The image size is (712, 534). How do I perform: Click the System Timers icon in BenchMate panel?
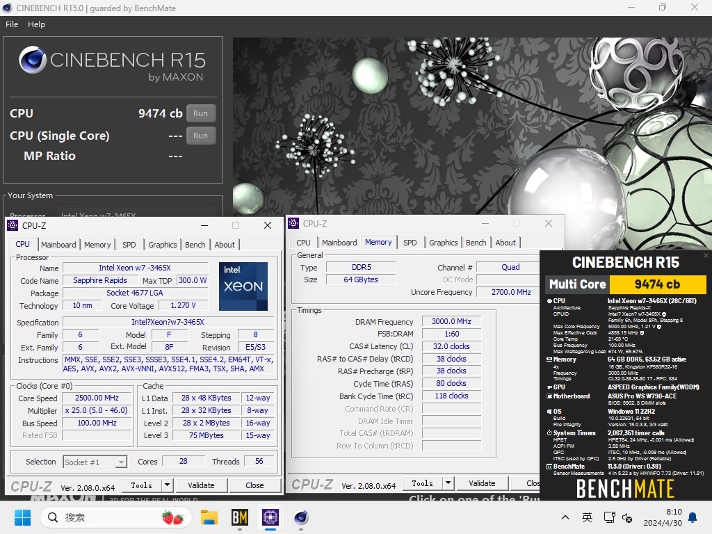[x=549, y=433]
